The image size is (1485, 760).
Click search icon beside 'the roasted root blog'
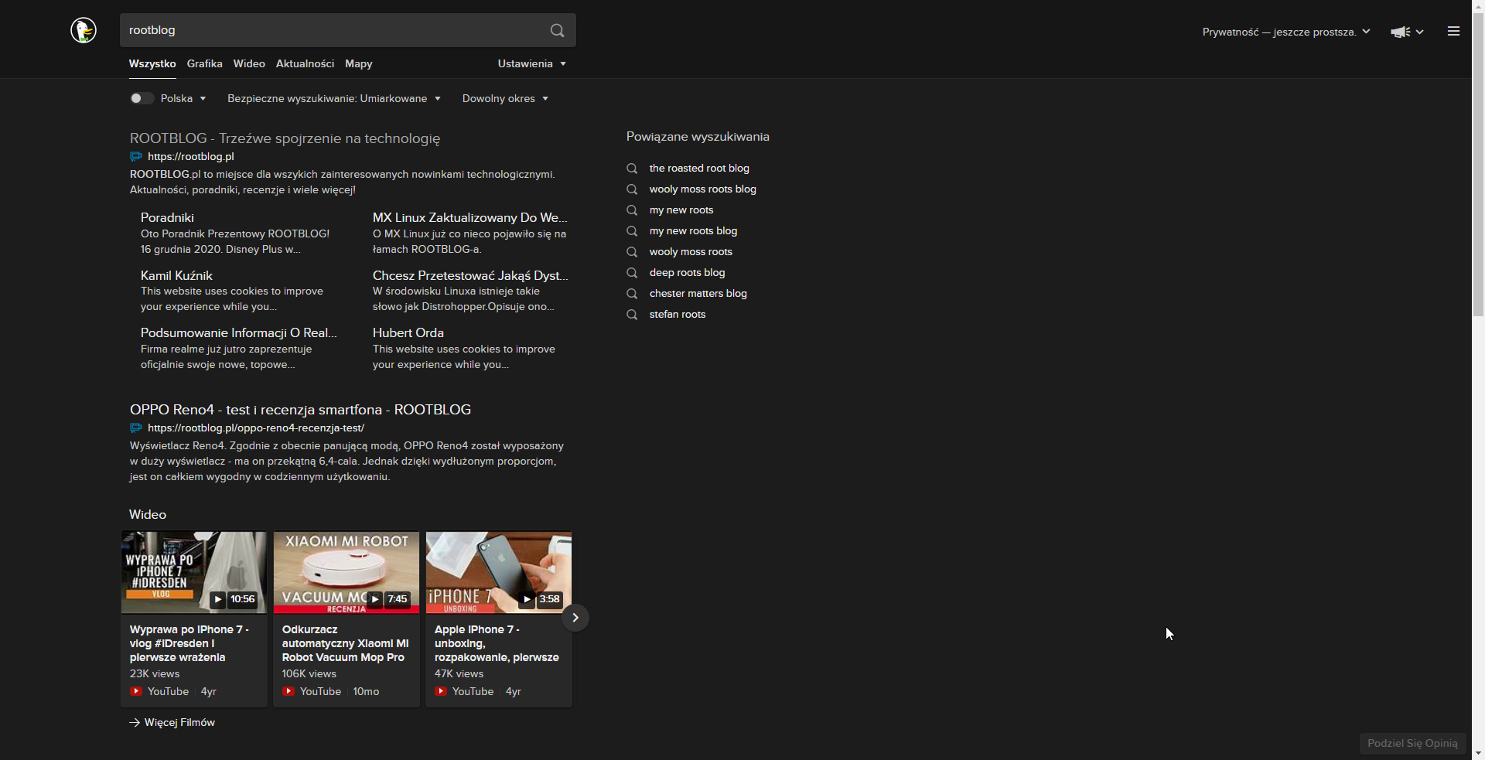632,169
